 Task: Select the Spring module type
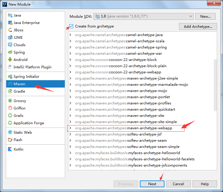pos(35,52)
